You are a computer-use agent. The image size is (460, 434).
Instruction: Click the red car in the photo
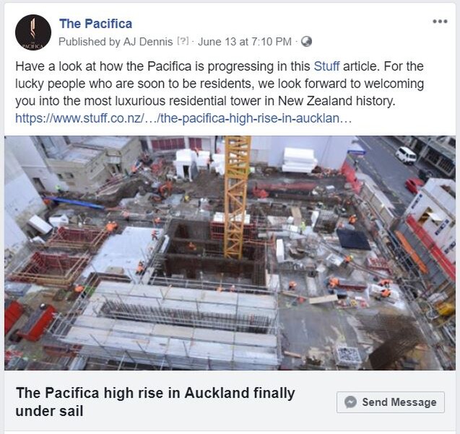click(x=415, y=186)
